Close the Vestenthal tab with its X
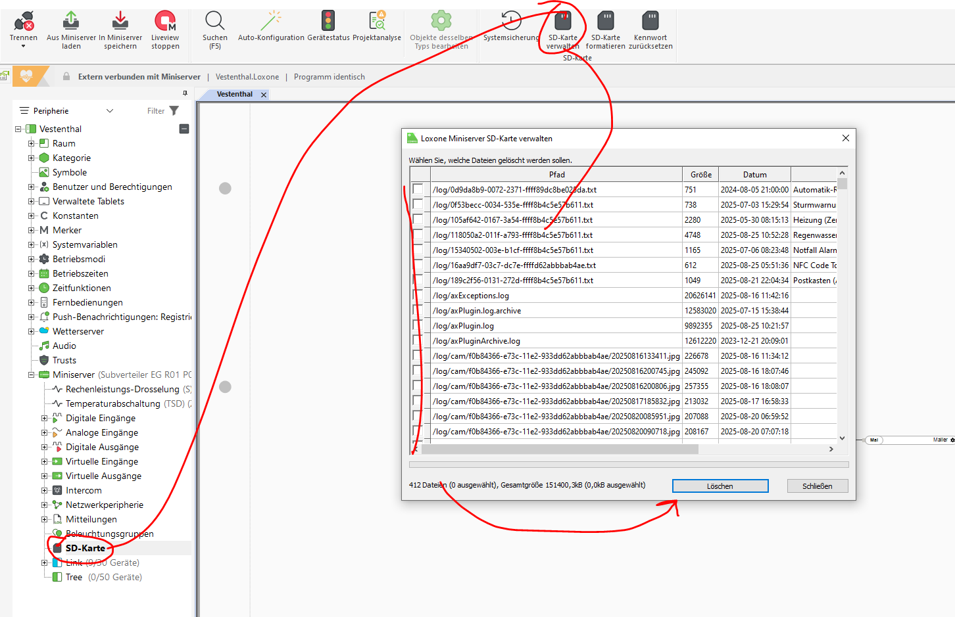The image size is (955, 617). 264,95
